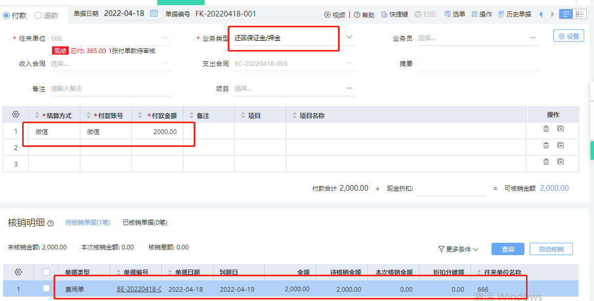Viewport: 594px width, 301px height.
Task: Copy row 2 using the duplicate icon
Action: (561, 145)
